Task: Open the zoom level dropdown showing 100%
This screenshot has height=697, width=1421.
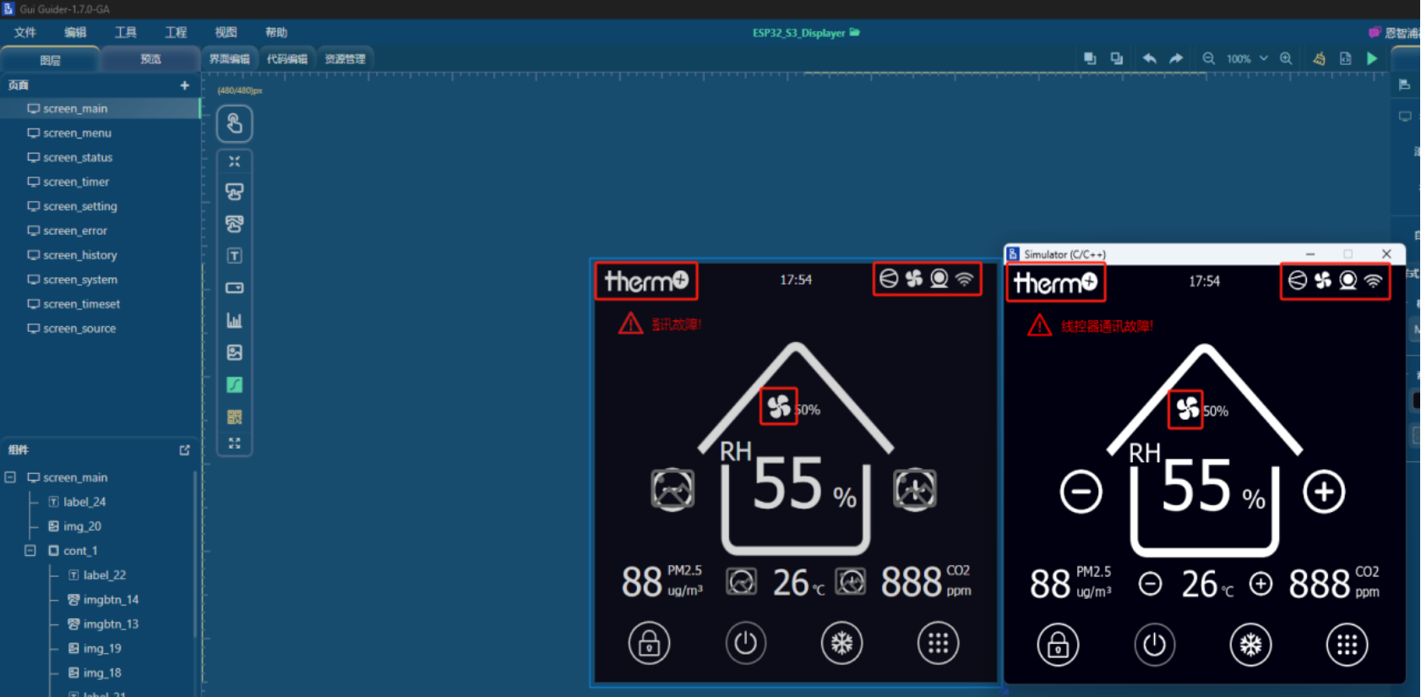Action: (x=1247, y=58)
